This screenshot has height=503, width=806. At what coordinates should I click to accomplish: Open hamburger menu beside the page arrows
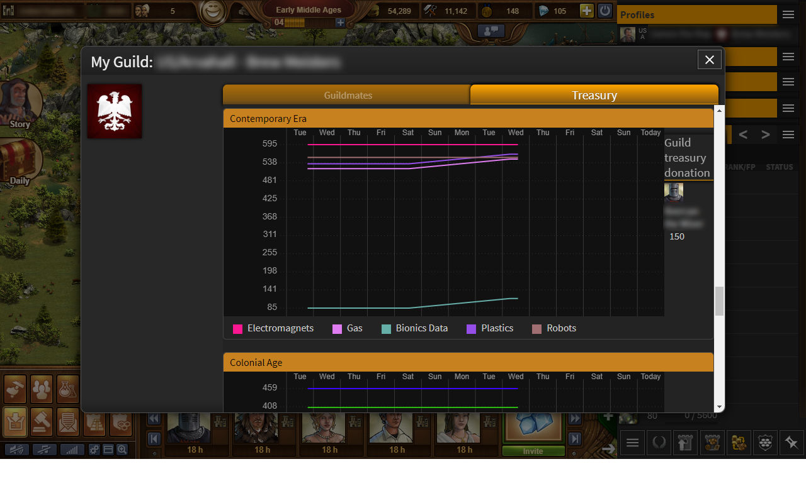point(788,134)
